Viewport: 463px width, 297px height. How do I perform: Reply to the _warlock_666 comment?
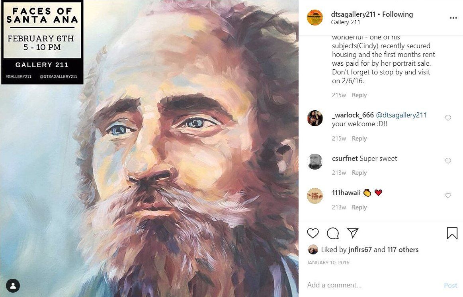(x=359, y=139)
